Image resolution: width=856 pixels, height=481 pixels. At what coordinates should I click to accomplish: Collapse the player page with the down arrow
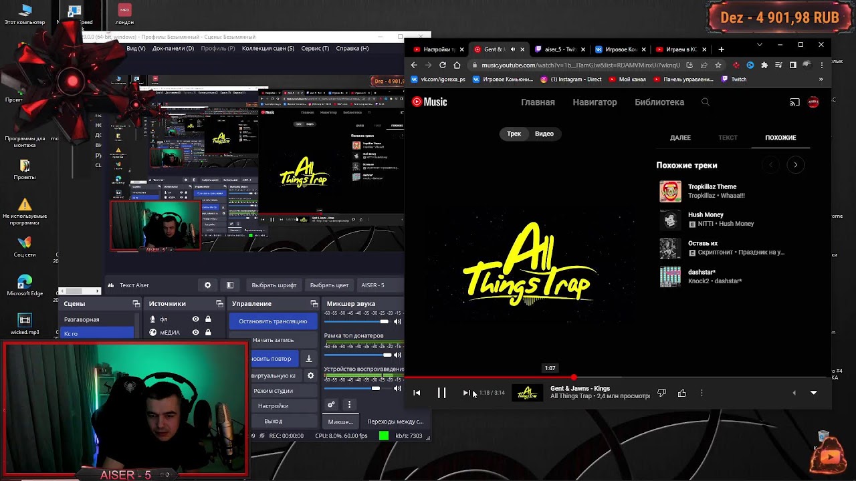(x=814, y=393)
